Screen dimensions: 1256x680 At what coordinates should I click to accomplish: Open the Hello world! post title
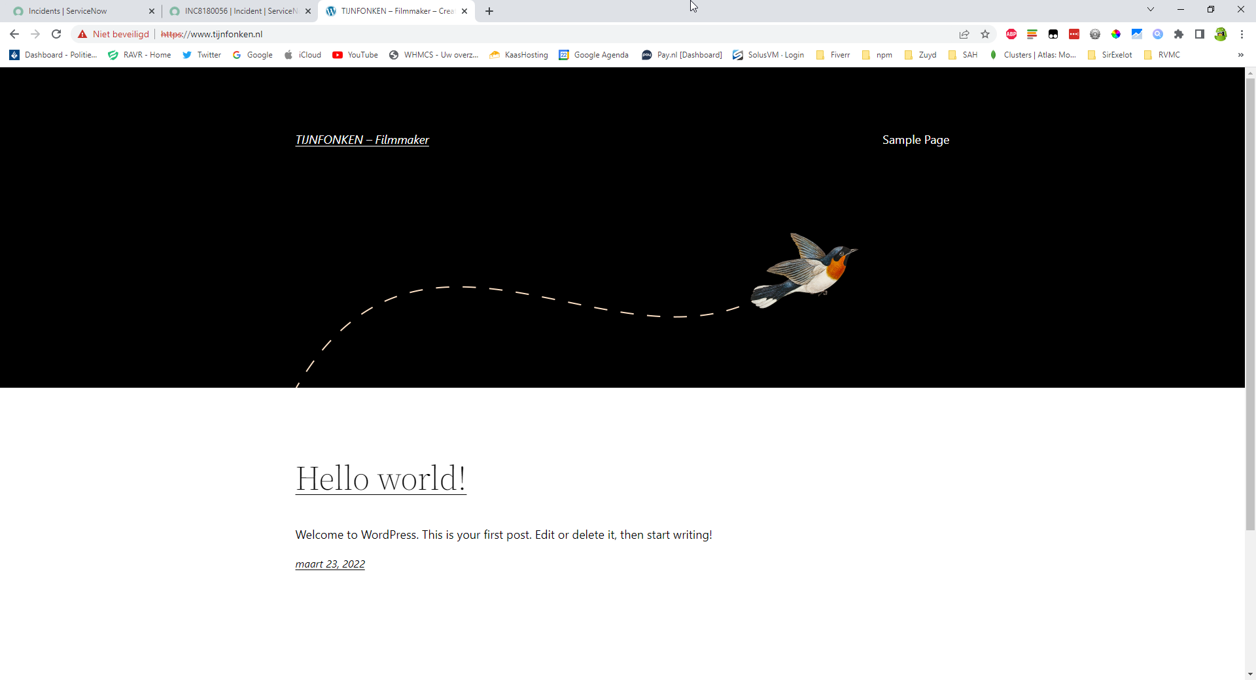381,478
